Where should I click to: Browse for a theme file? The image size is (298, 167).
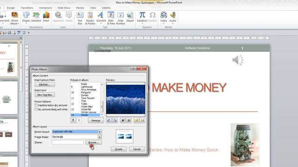94,142
